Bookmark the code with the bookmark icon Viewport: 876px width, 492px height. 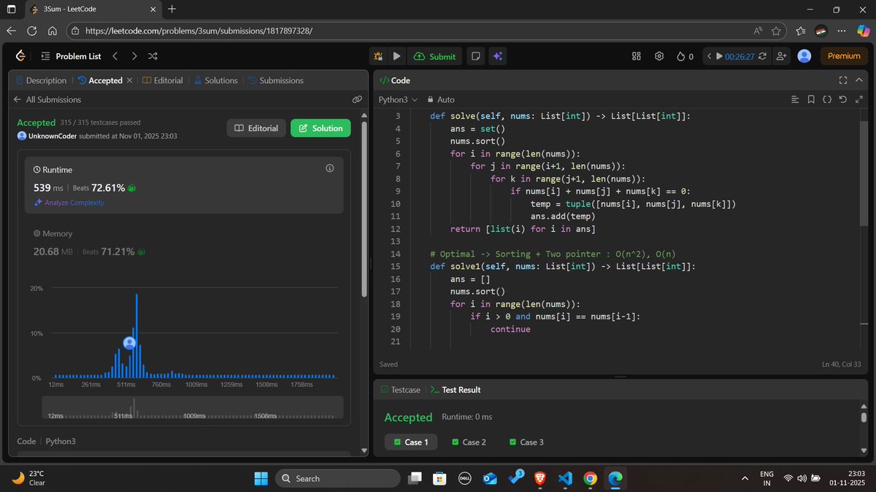(x=810, y=99)
